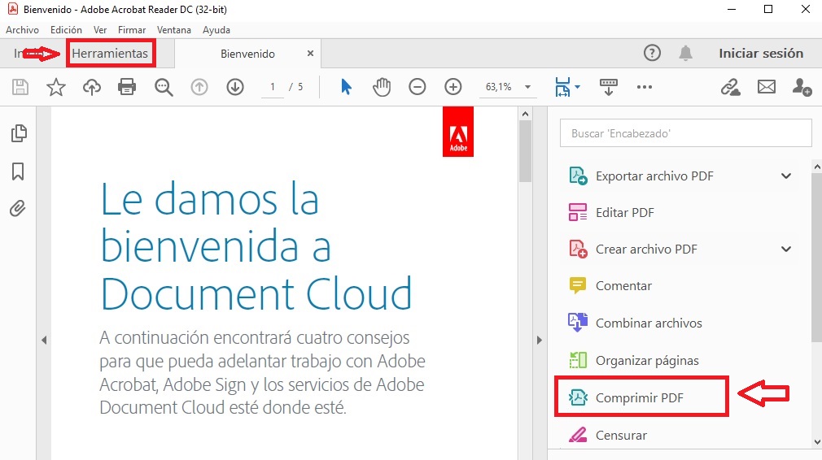The height and width of the screenshot is (460, 822).
Task: Choose the selection arrow tool
Action: (346, 87)
